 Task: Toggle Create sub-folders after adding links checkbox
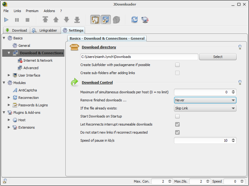(177, 73)
